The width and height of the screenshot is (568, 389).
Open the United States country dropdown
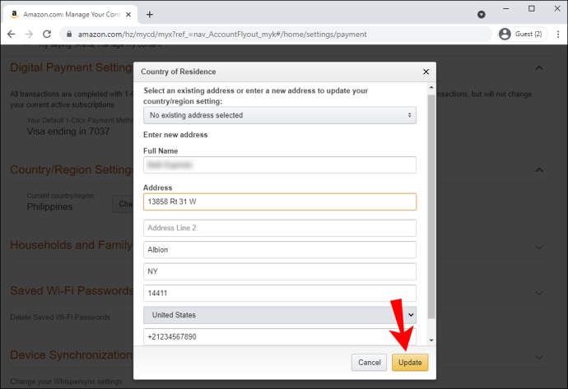coord(280,315)
